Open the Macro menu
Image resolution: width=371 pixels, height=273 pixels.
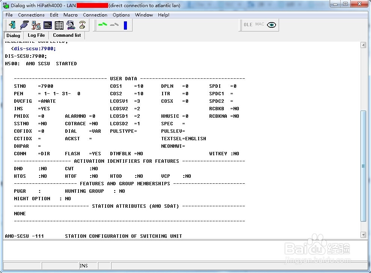(71, 15)
